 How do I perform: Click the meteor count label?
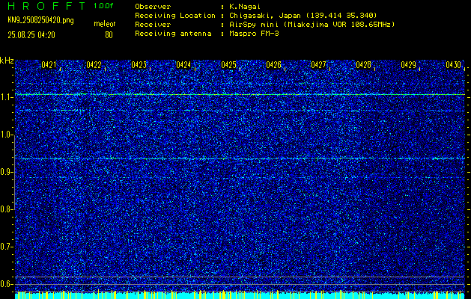pyautogui.click(x=105, y=24)
